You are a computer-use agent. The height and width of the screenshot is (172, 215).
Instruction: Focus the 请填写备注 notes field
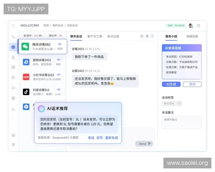coord(182,123)
